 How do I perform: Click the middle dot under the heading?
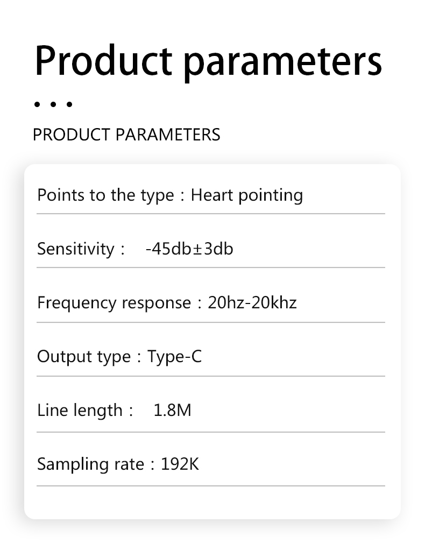pyautogui.click(x=53, y=104)
